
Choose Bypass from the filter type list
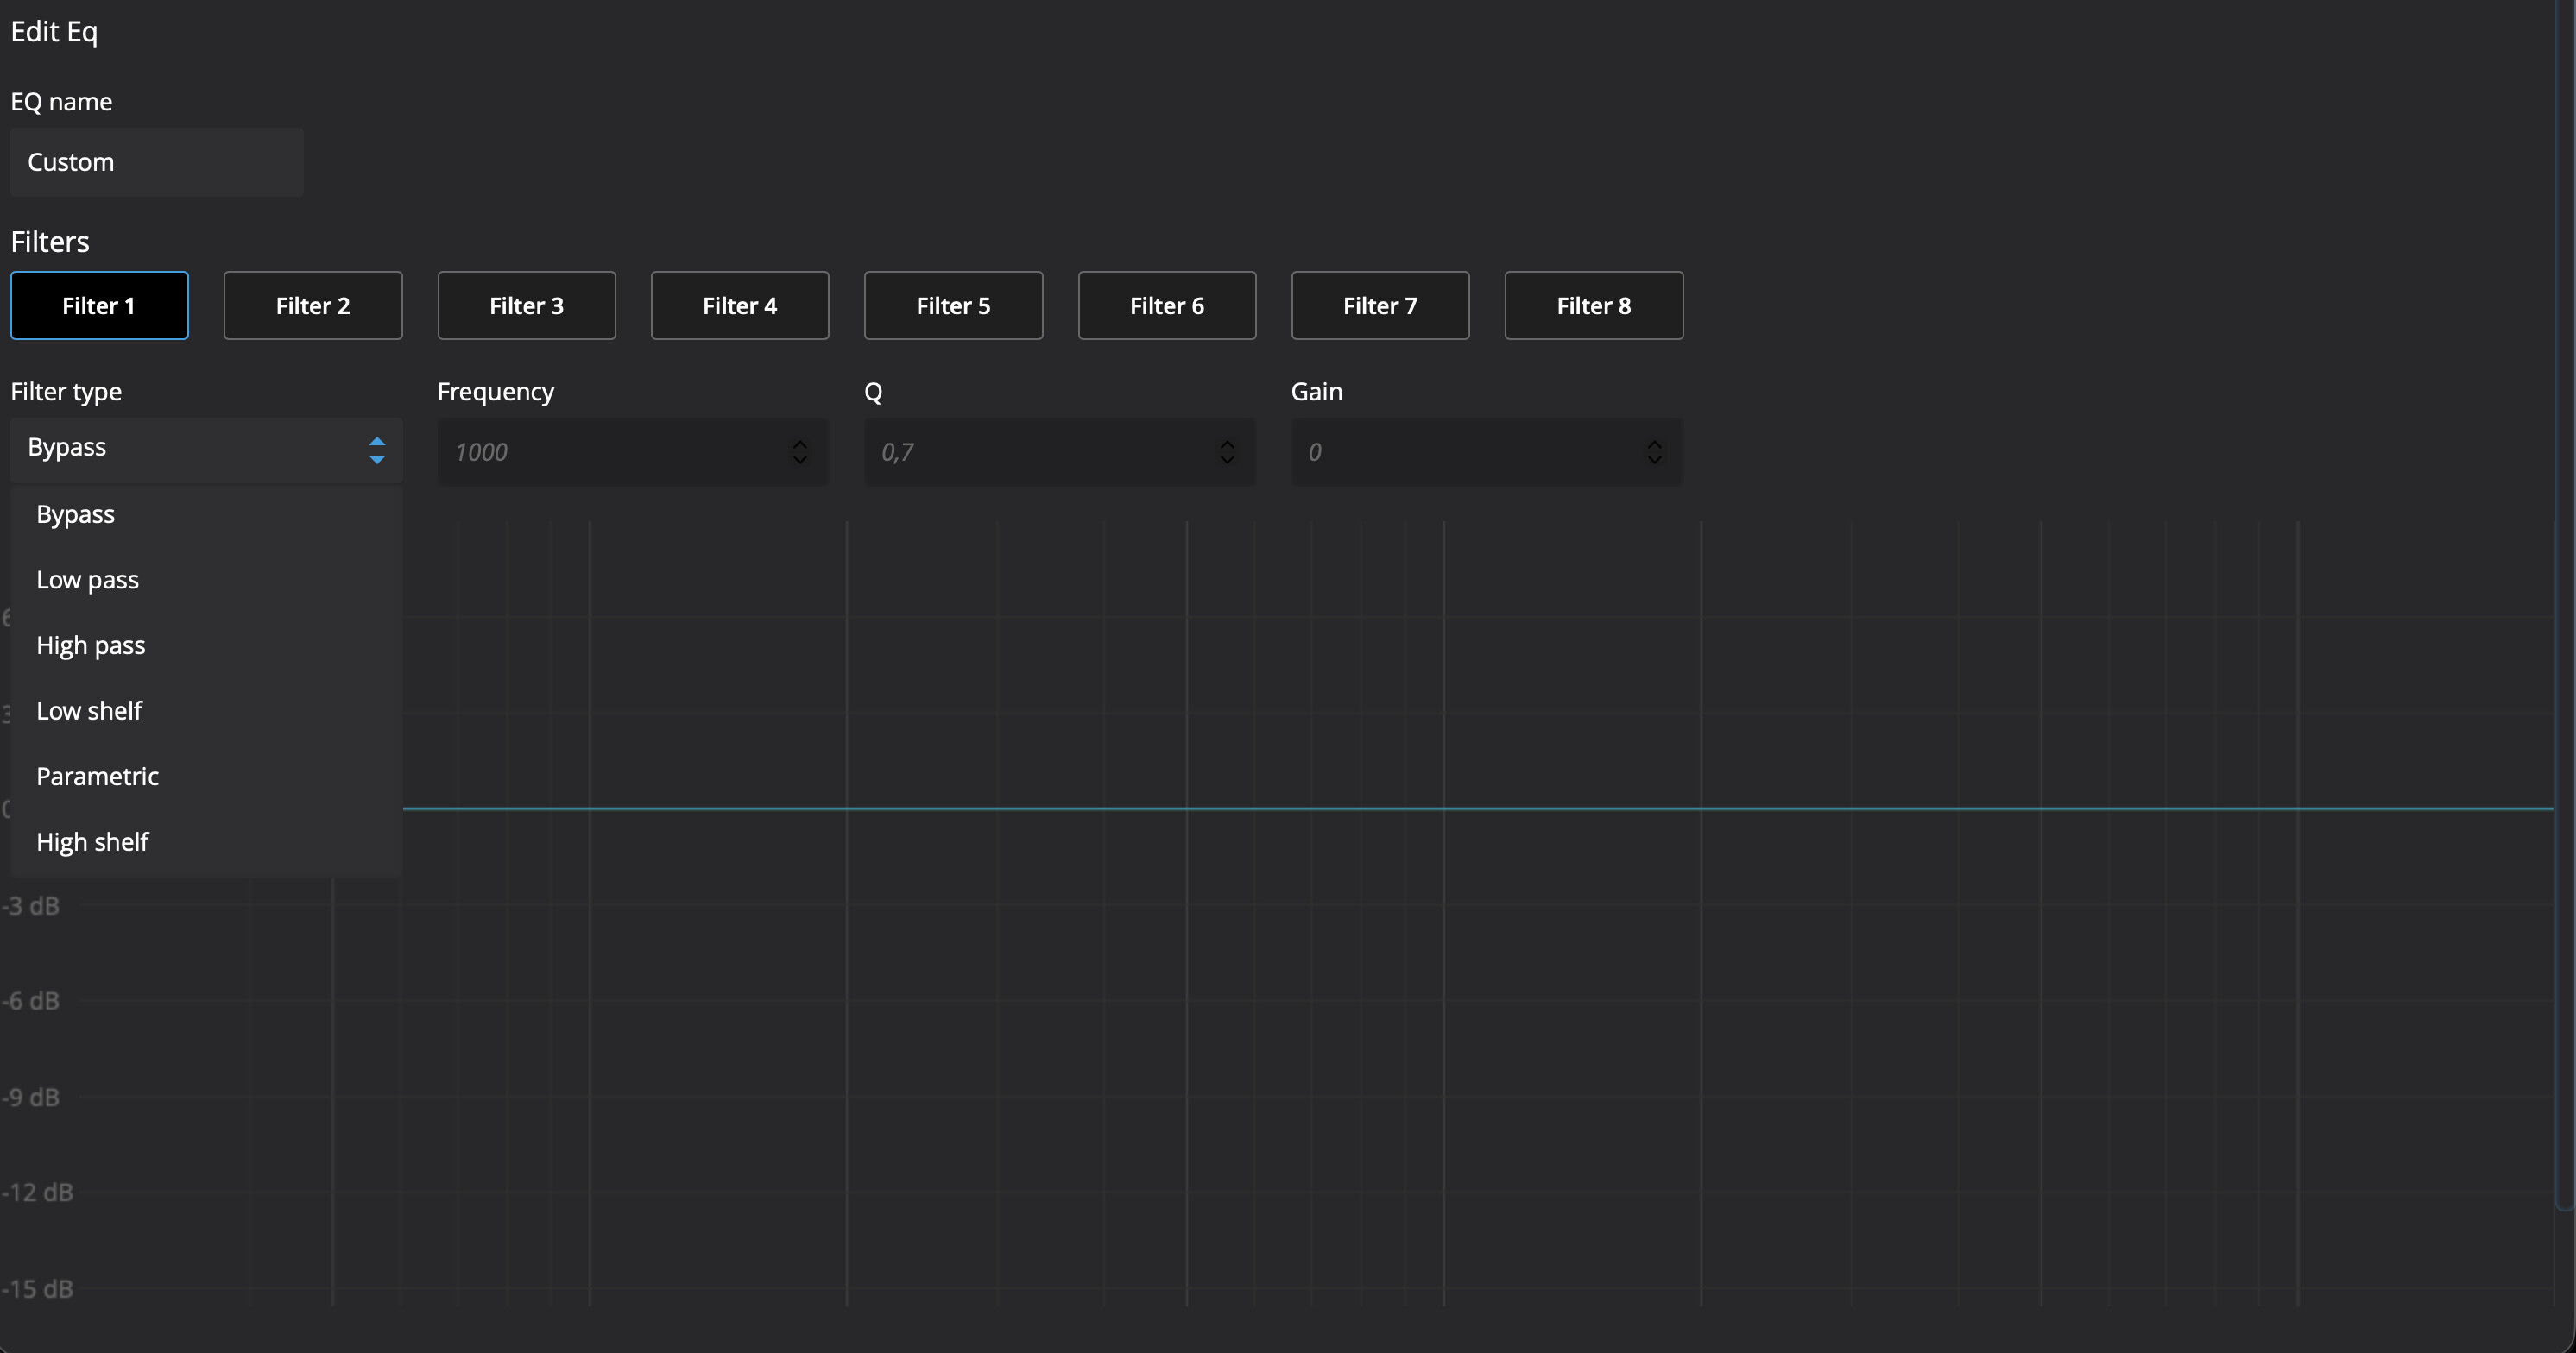click(76, 514)
